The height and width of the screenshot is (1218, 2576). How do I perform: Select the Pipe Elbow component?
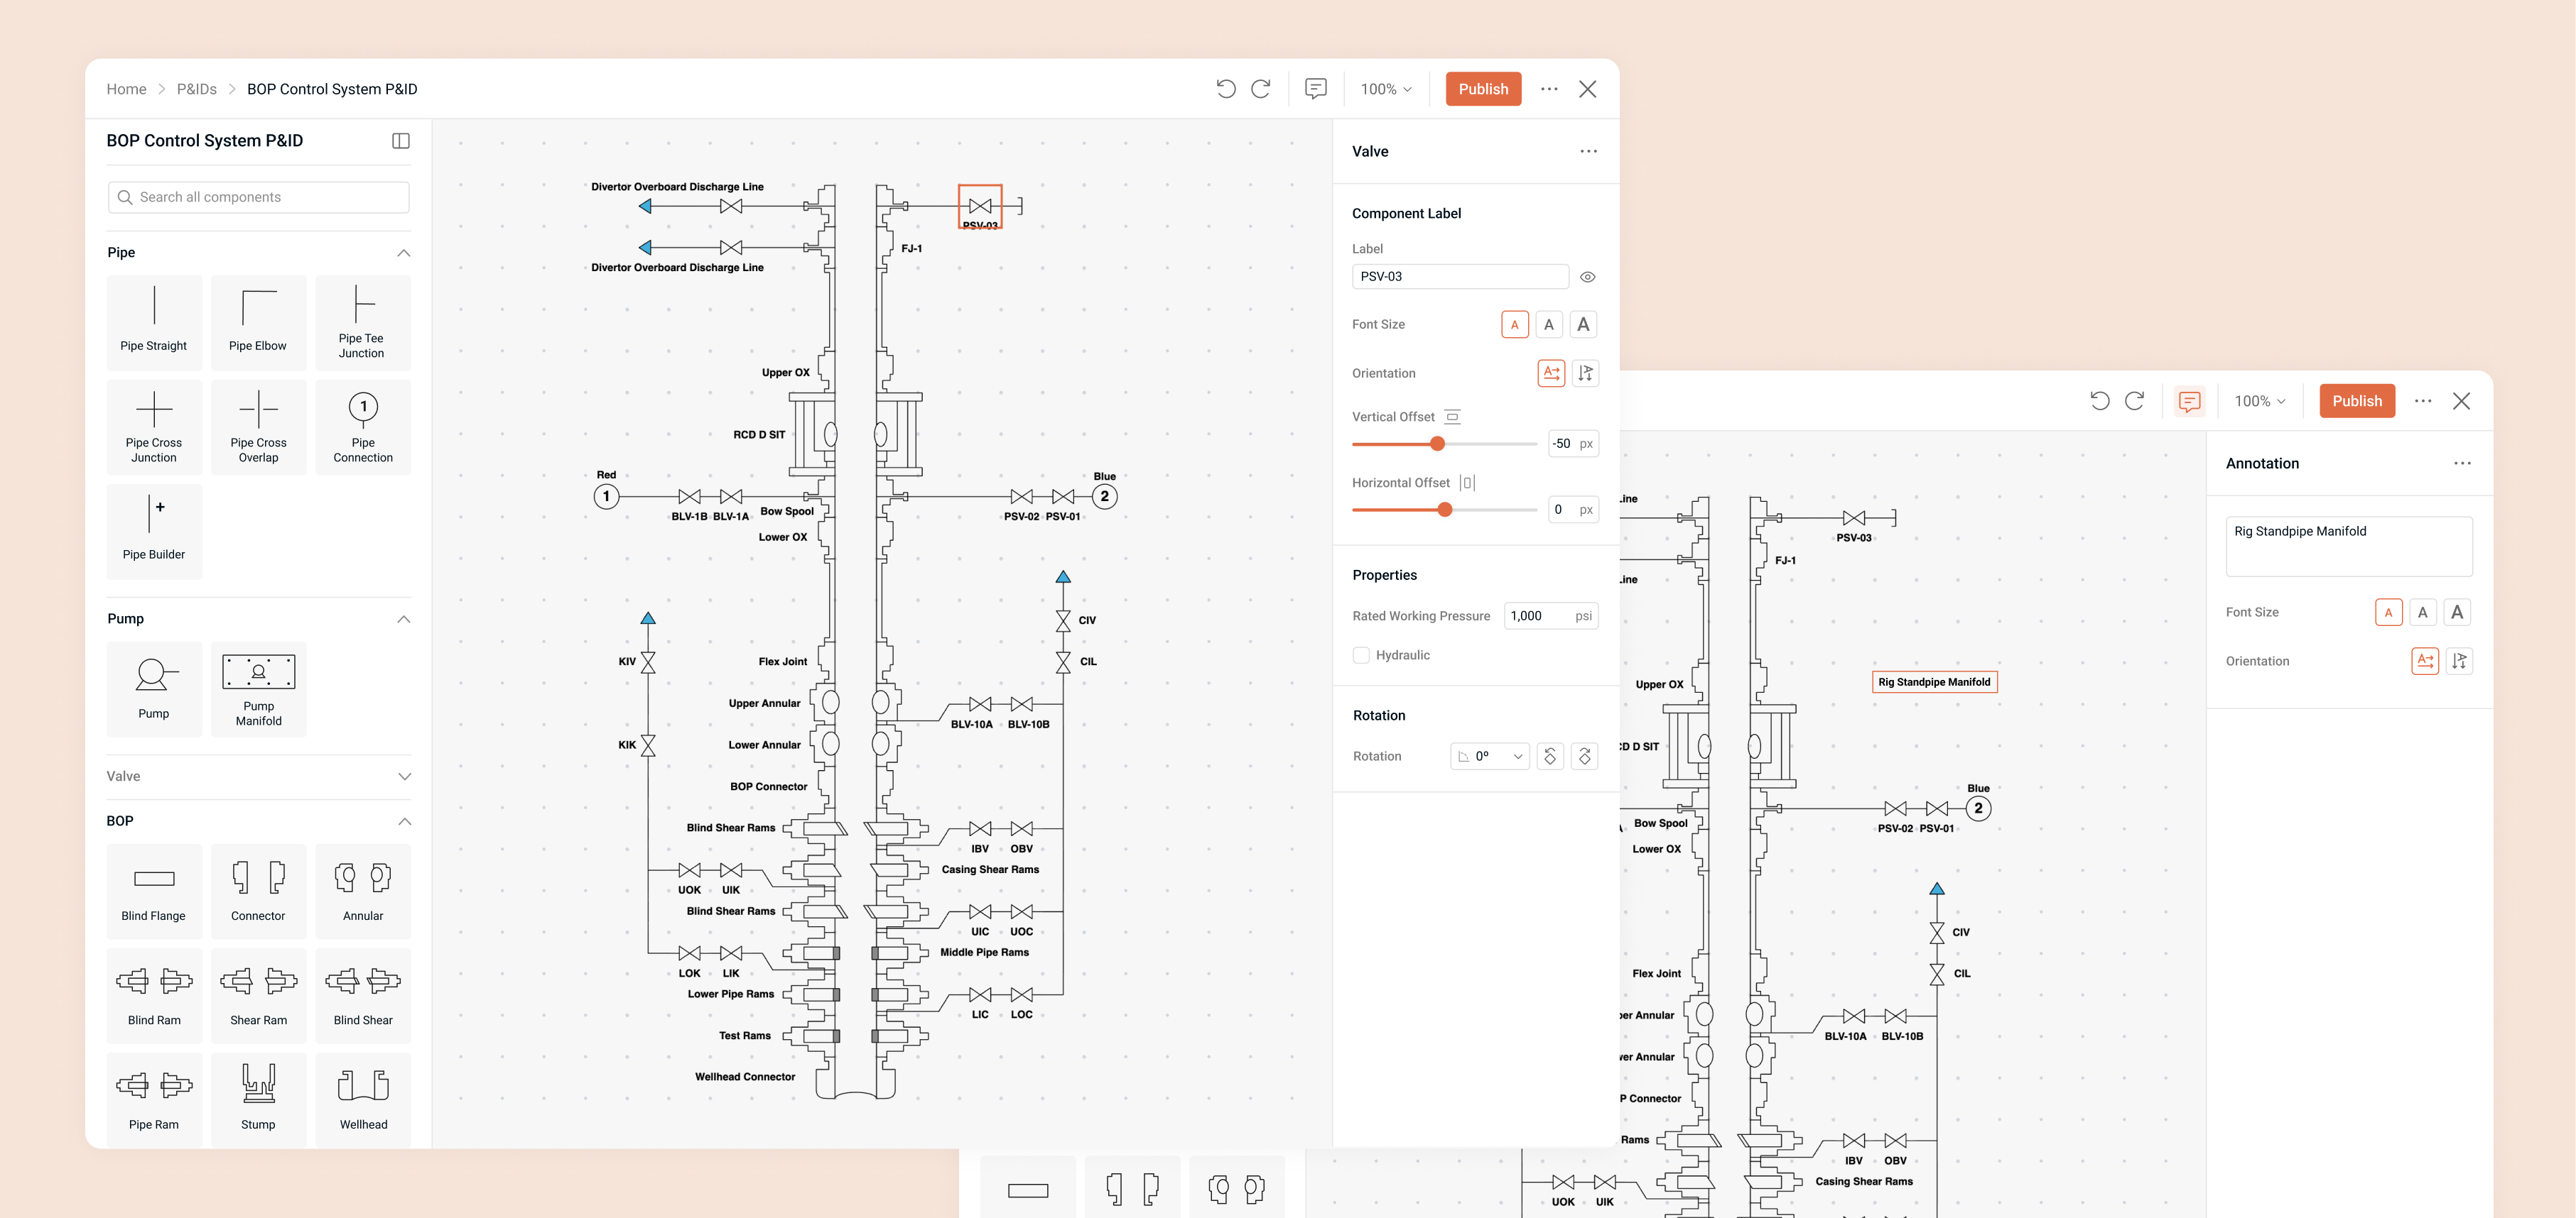coord(258,323)
